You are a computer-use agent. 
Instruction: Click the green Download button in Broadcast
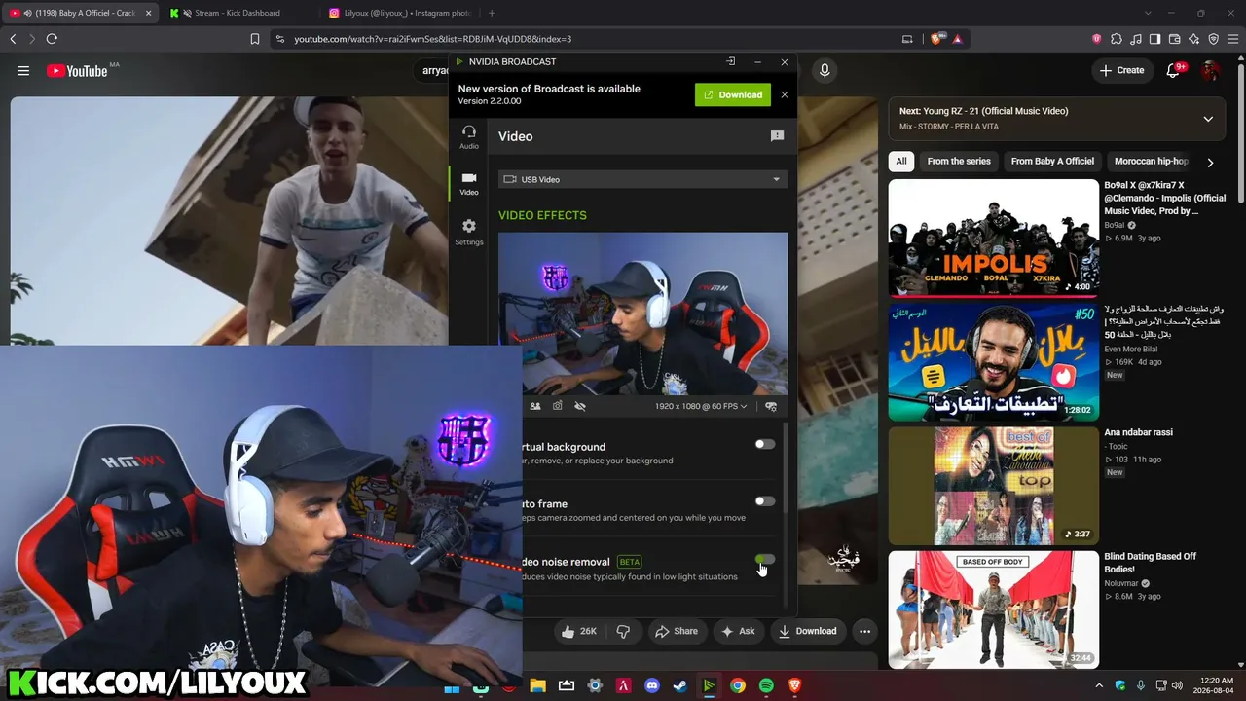coord(733,94)
